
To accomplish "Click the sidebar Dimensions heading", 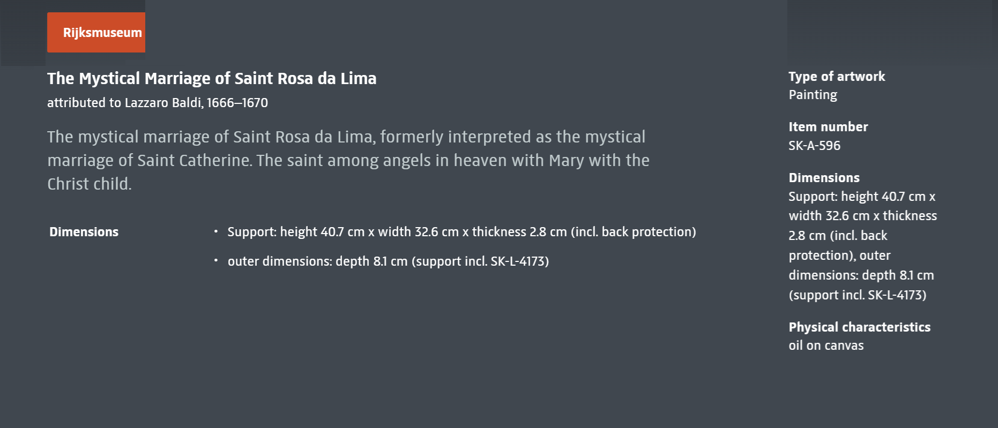I will 824,178.
